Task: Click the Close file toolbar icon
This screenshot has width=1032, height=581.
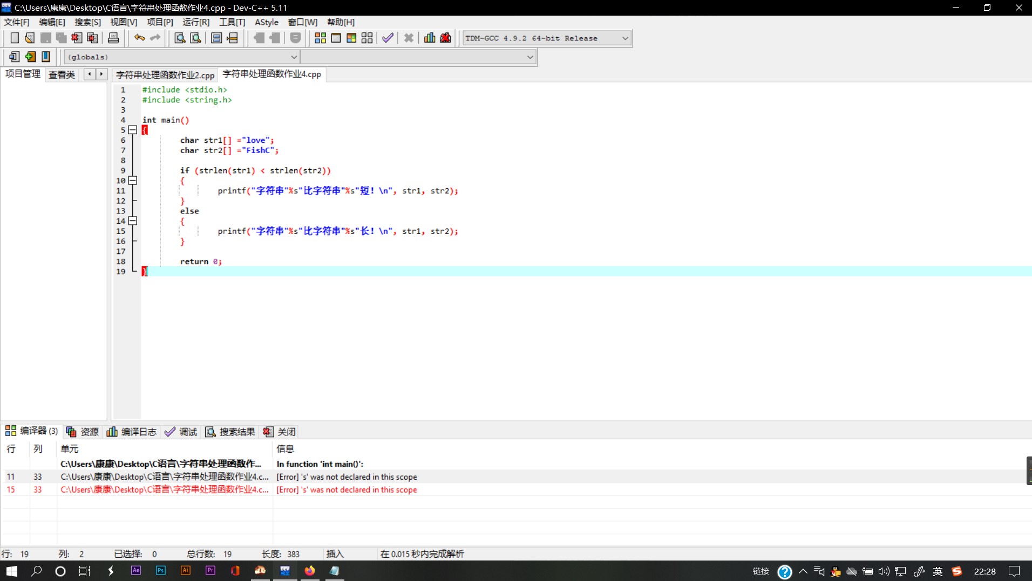Action: point(77,38)
